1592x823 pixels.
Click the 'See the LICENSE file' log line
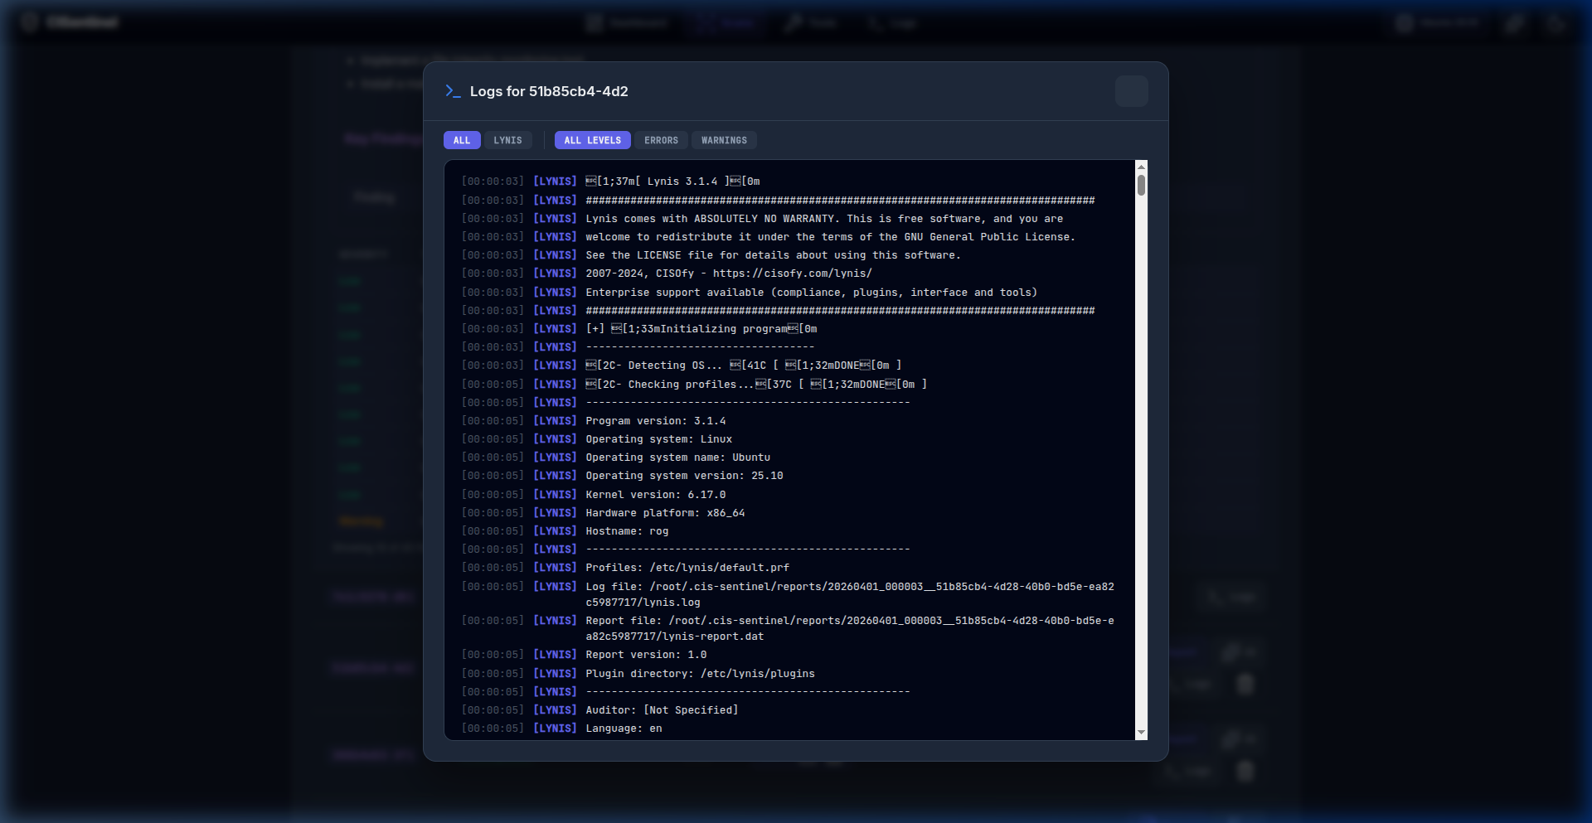pos(791,255)
